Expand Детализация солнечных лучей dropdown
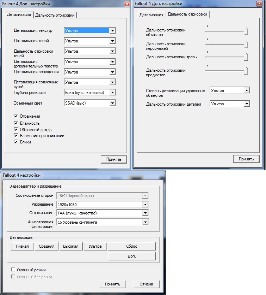This screenshot has height=295, width=266. pos(90,82)
